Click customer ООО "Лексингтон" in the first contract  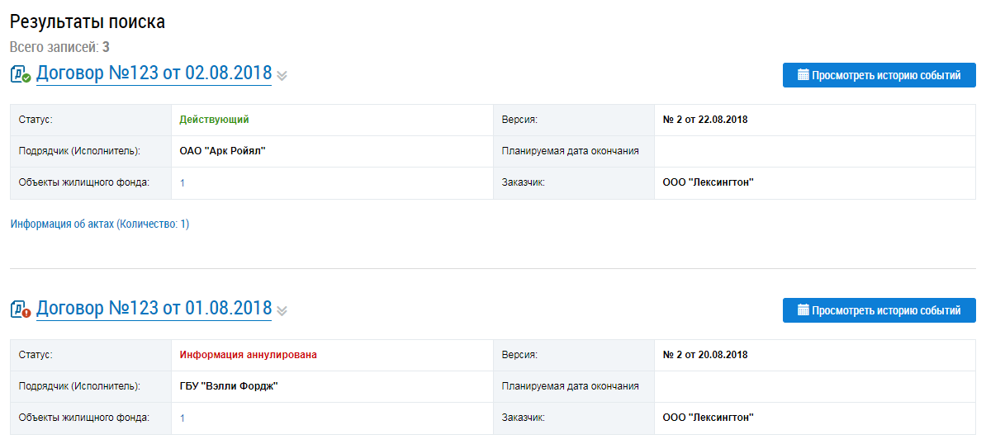708,182
